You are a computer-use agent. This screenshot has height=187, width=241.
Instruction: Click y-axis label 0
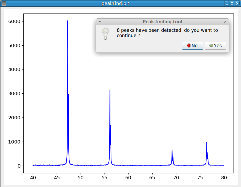click(19, 166)
